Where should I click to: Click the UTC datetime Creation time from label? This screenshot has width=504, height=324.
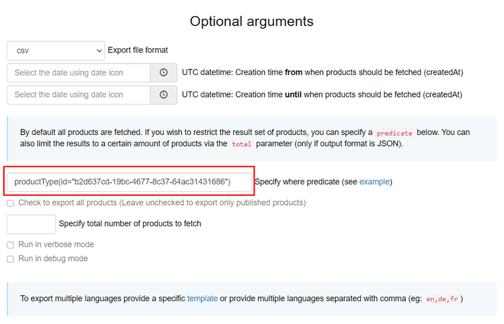(322, 73)
